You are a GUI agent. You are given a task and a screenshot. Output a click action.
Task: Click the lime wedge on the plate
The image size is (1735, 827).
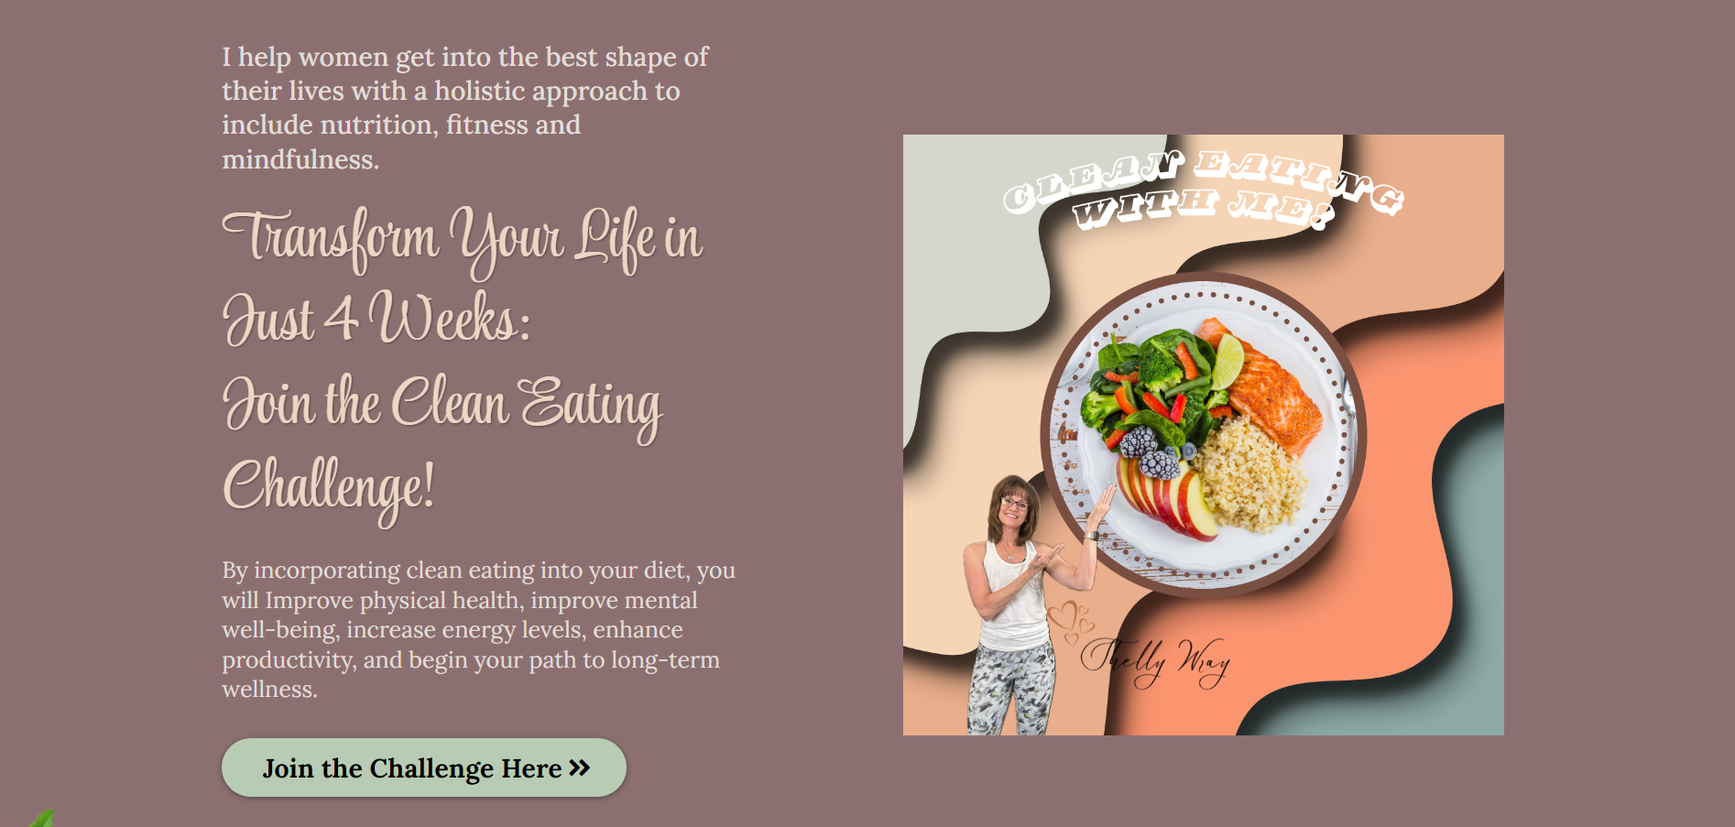point(1228,361)
